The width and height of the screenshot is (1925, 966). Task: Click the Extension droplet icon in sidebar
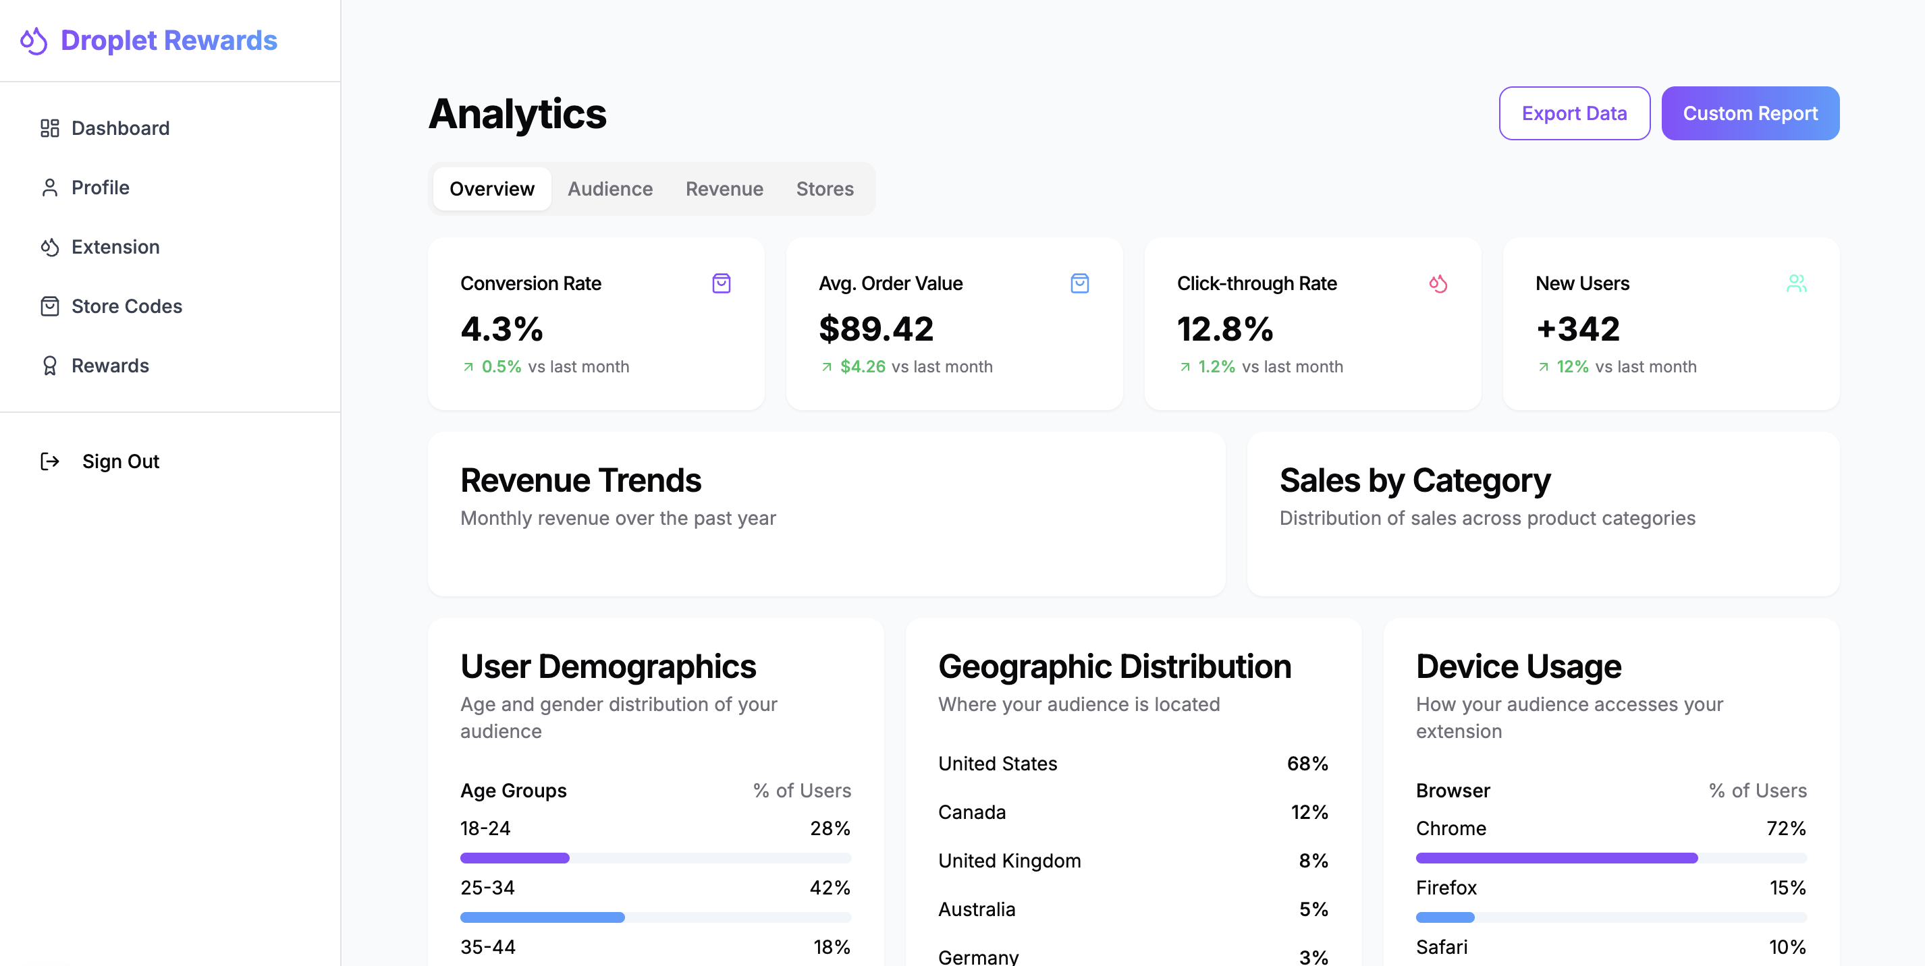point(49,248)
